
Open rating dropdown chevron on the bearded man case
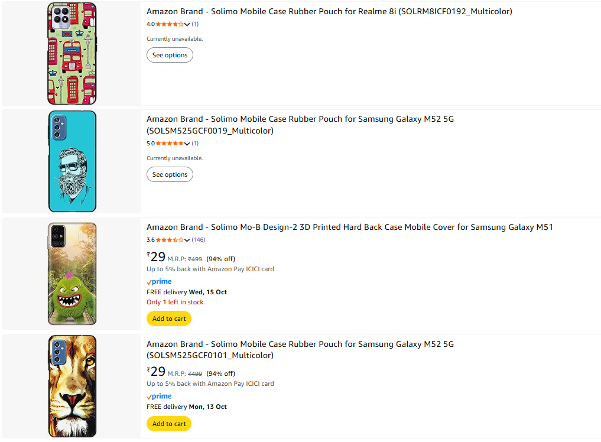tap(187, 144)
